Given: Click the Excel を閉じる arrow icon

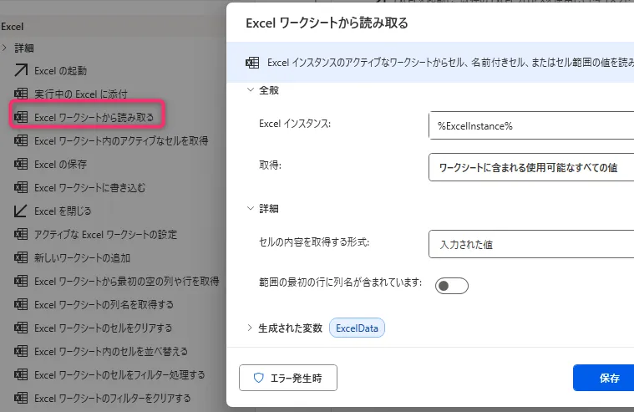Looking at the screenshot, I should pos(22,211).
